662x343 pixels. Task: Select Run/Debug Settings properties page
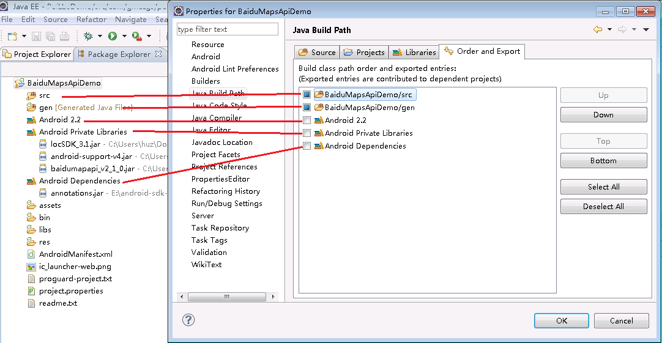(x=227, y=204)
